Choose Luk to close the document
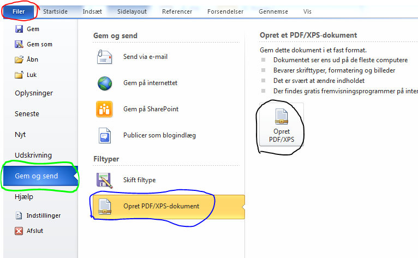 click(x=32, y=75)
